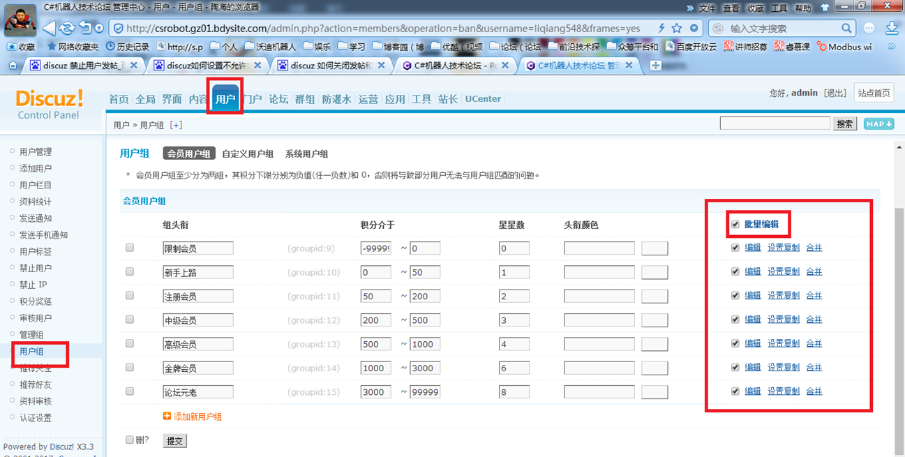The image size is (905, 457).
Task: Uncheck the edit checkbox in 中级会员 row
Action: 735,320
